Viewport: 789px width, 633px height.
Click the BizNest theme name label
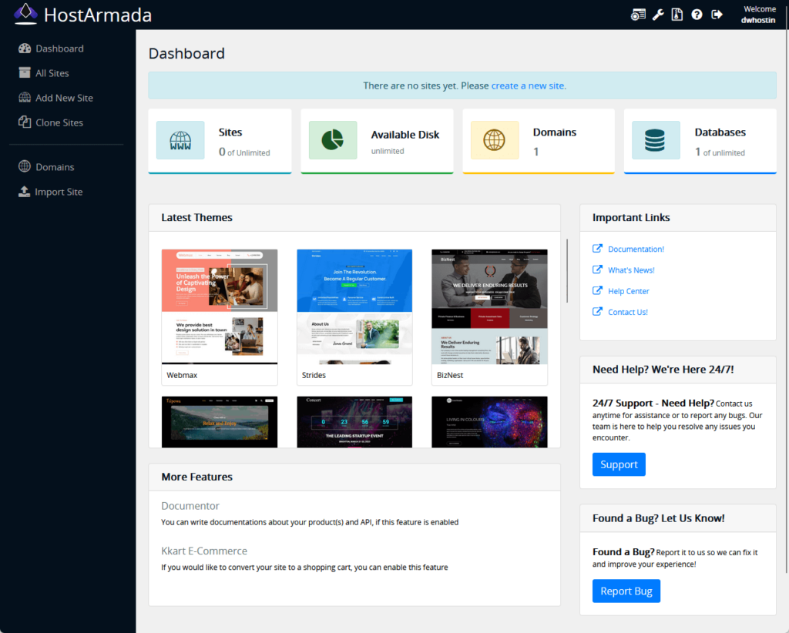point(450,375)
